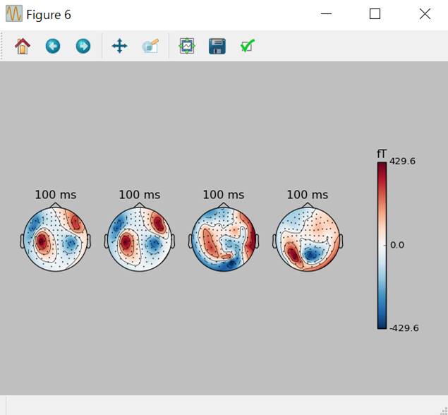Click the red-blue colorbar
The image size is (448, 415).
382,246
